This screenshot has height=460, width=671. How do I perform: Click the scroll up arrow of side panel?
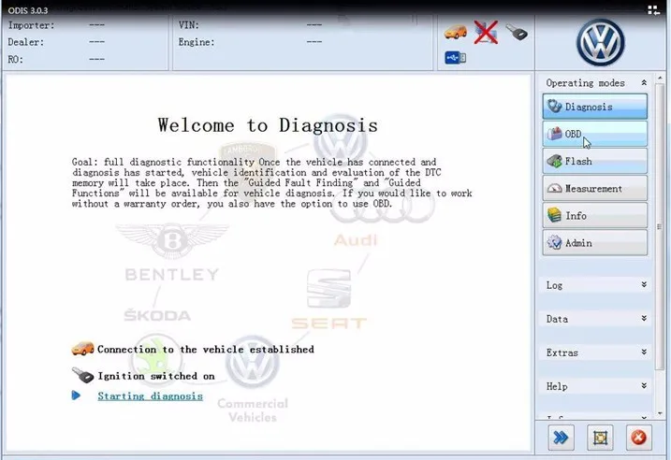coord(660,79)
